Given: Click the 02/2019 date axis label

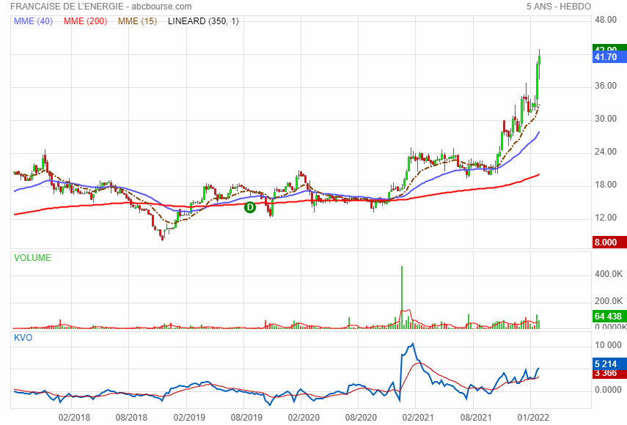Looking at the screenshot, I should tap(189, 418).
